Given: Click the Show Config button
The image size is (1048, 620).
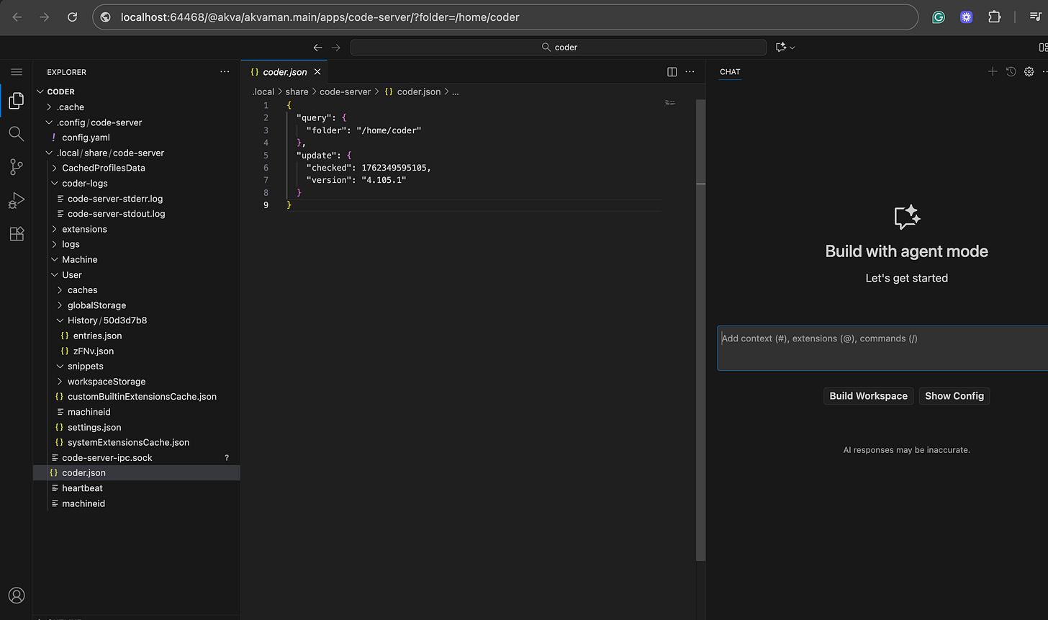Looking at the screenshot, I should [x=954, y=396].
